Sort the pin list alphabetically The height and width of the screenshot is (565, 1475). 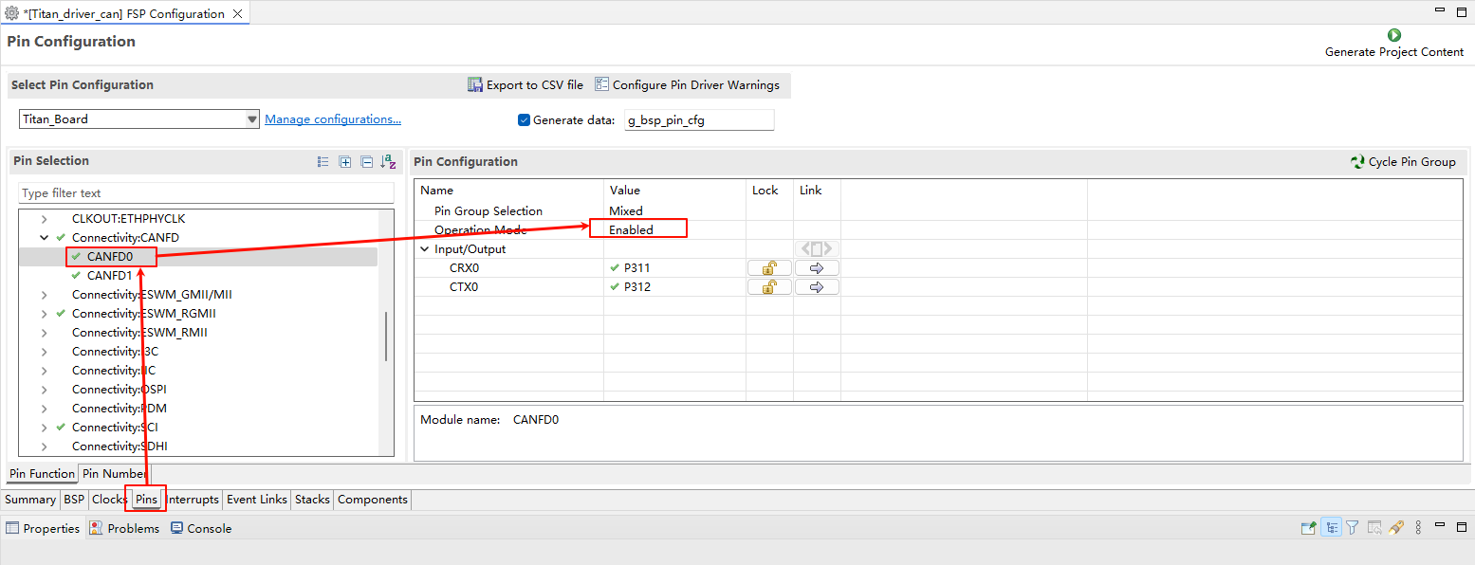pyautogui.click(x=388, y=162)
